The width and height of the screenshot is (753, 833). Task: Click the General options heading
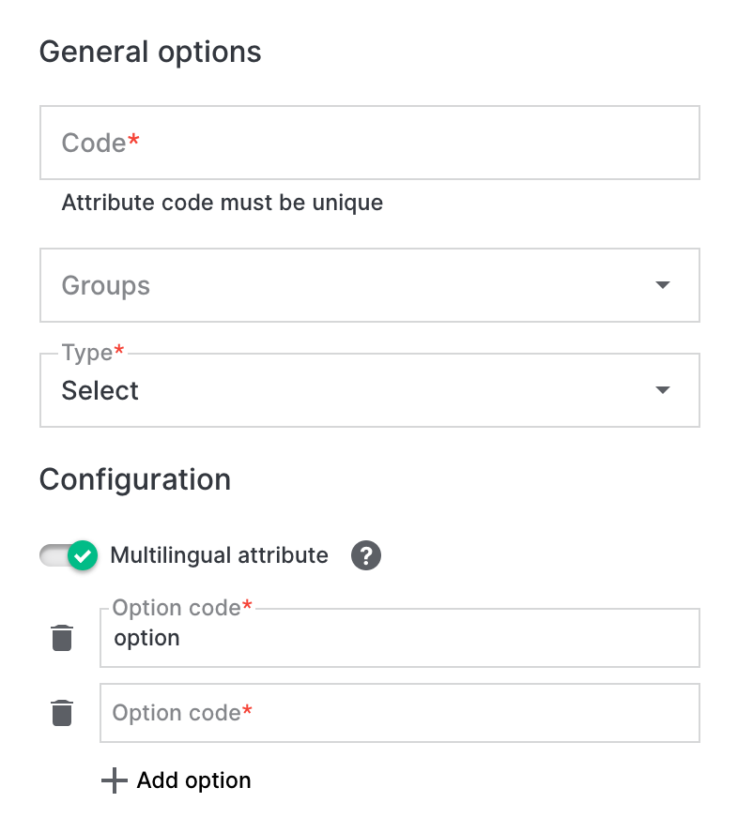tap(150, 52)
